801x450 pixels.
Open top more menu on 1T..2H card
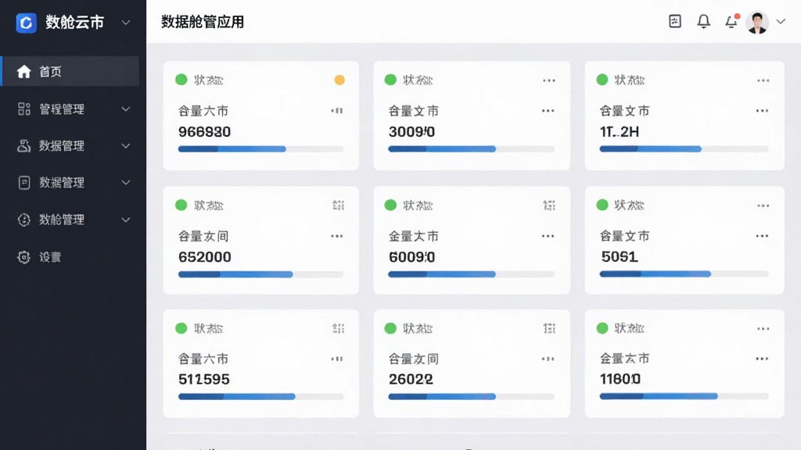[x=763, y=80]
